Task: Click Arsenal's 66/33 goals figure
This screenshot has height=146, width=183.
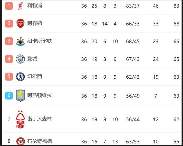Action: [x=133, y=24]
